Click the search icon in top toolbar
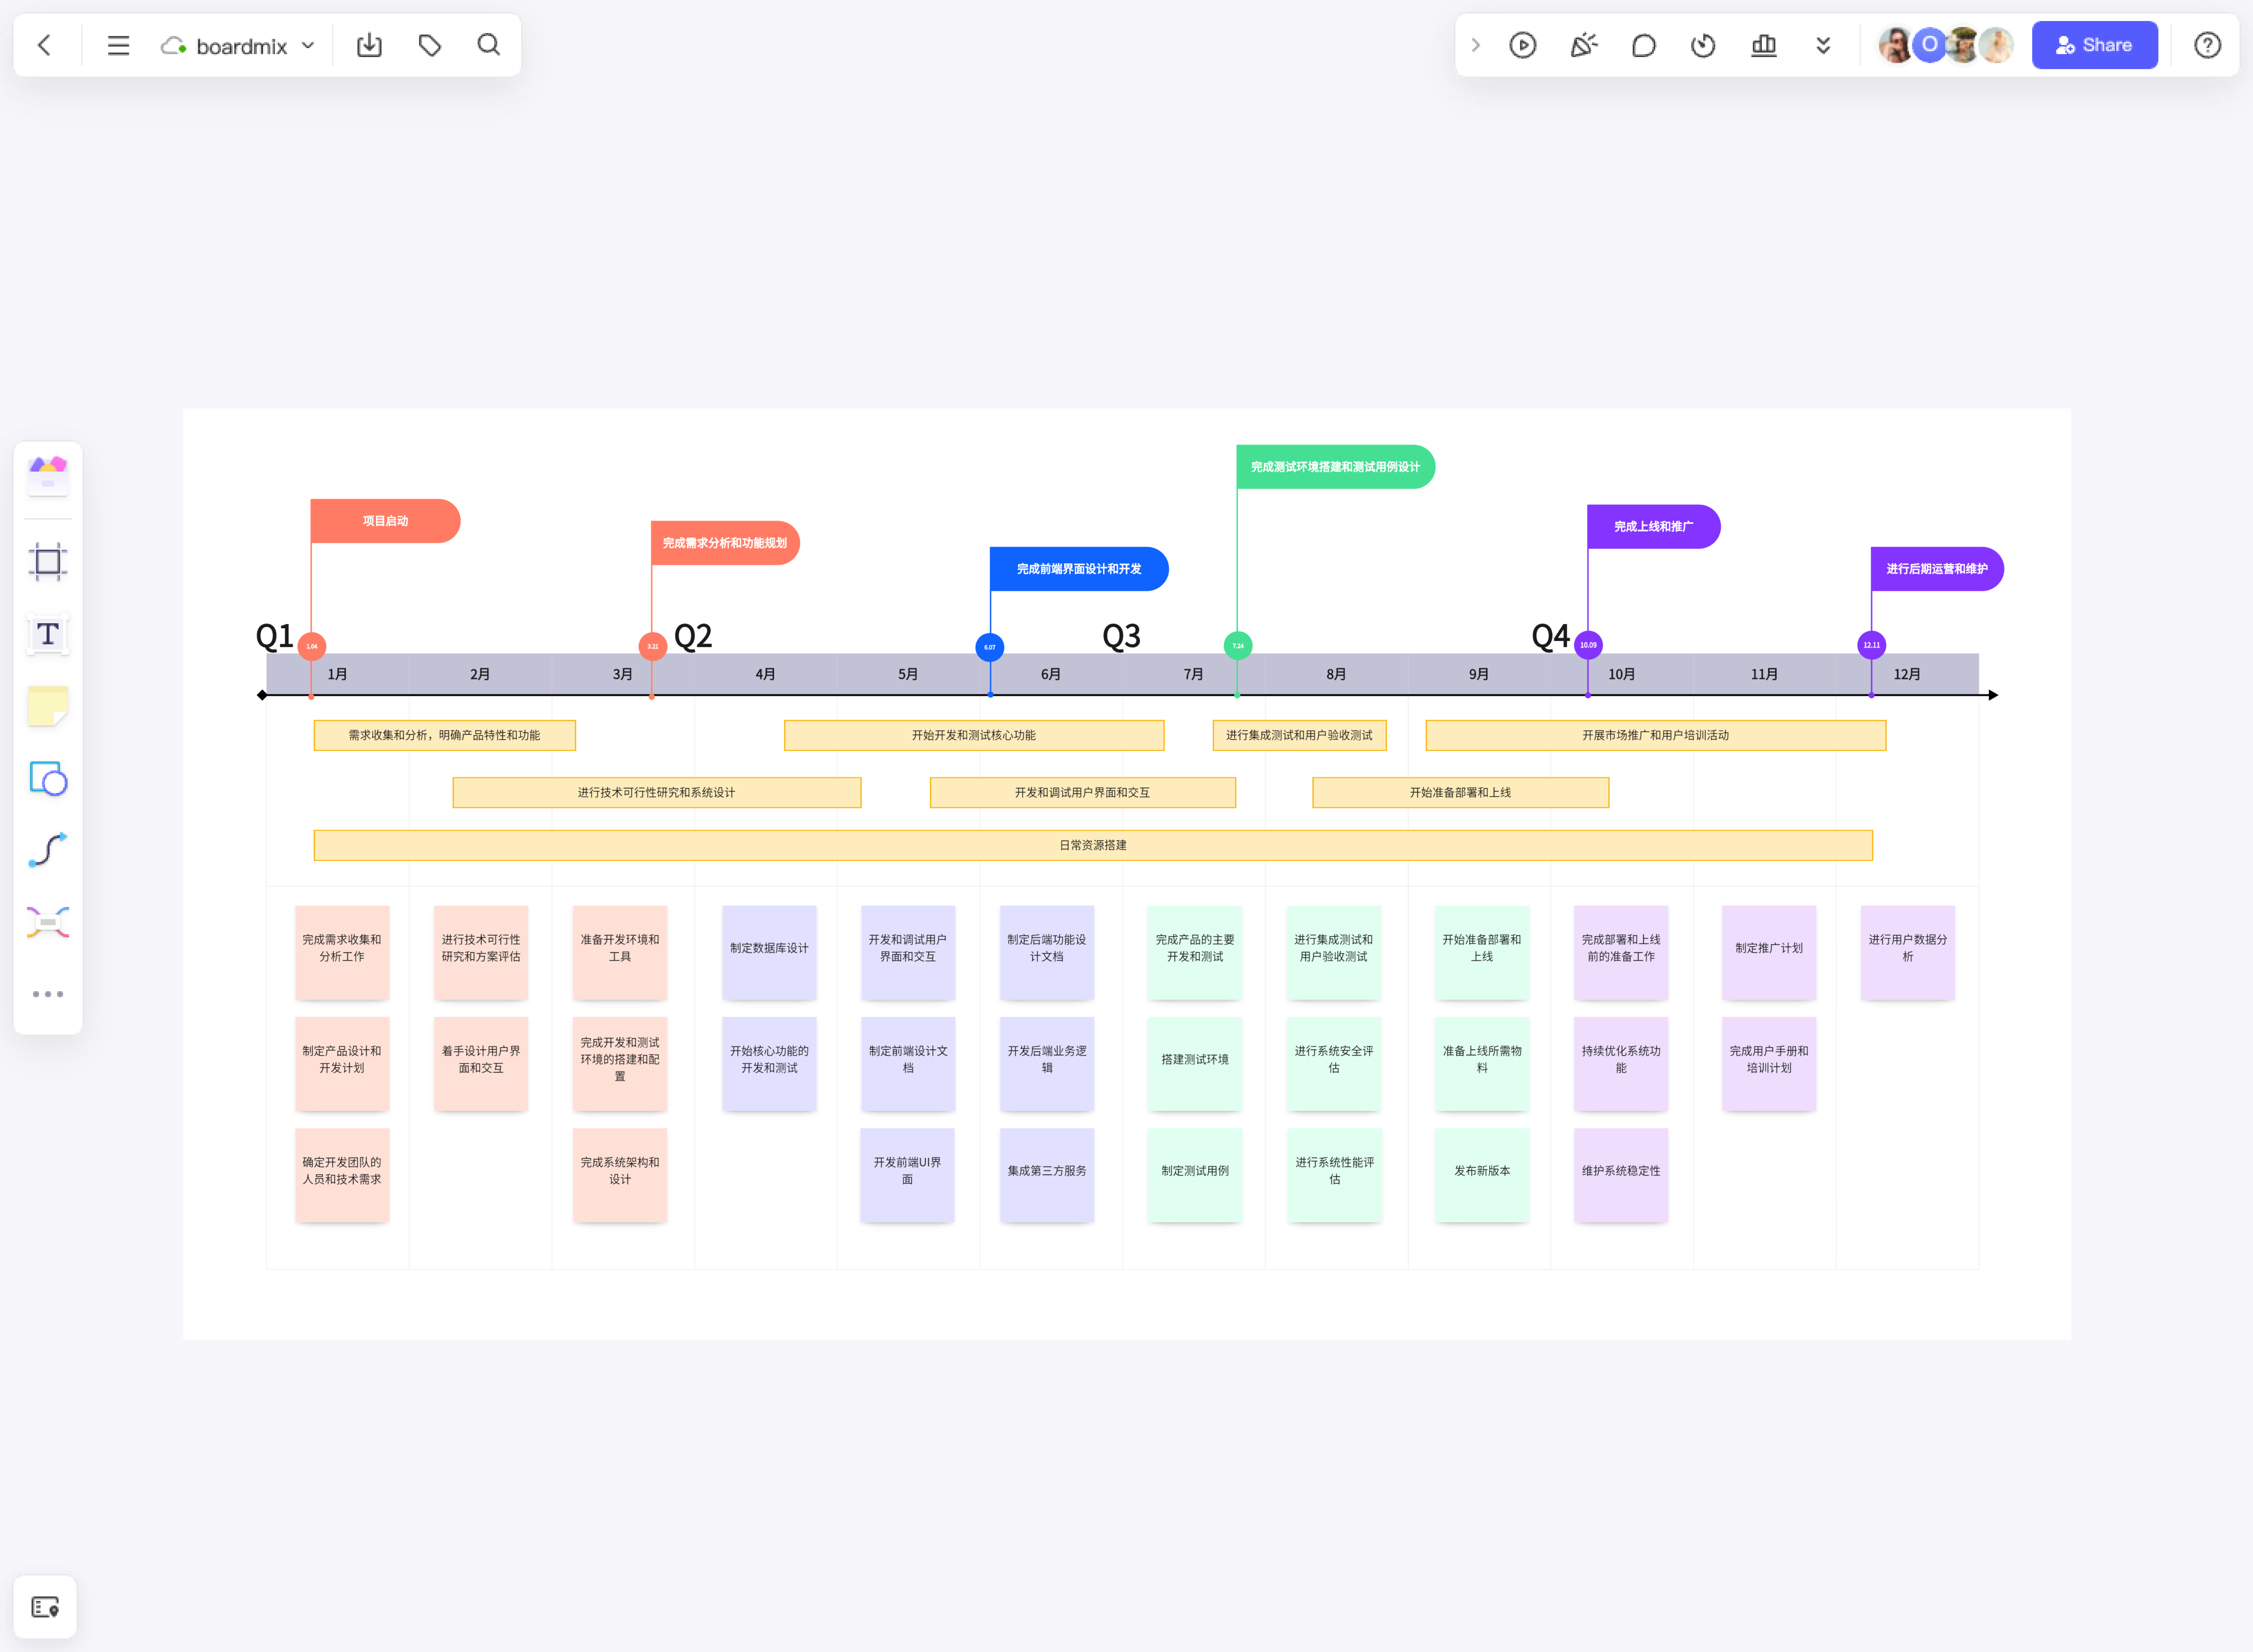Image resolution: width=2253 pixels, height=1652 pixels. click(x=488, y=45)
